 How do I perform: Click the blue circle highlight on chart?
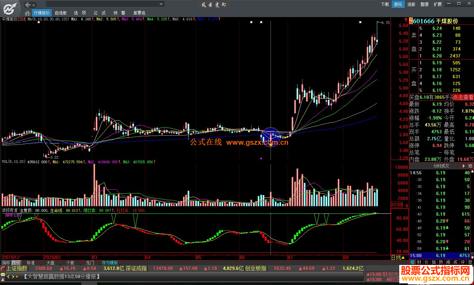[x=271, y=137]
